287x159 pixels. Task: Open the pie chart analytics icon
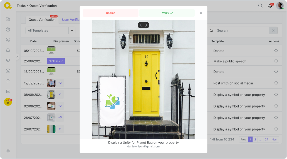point(8,29)
